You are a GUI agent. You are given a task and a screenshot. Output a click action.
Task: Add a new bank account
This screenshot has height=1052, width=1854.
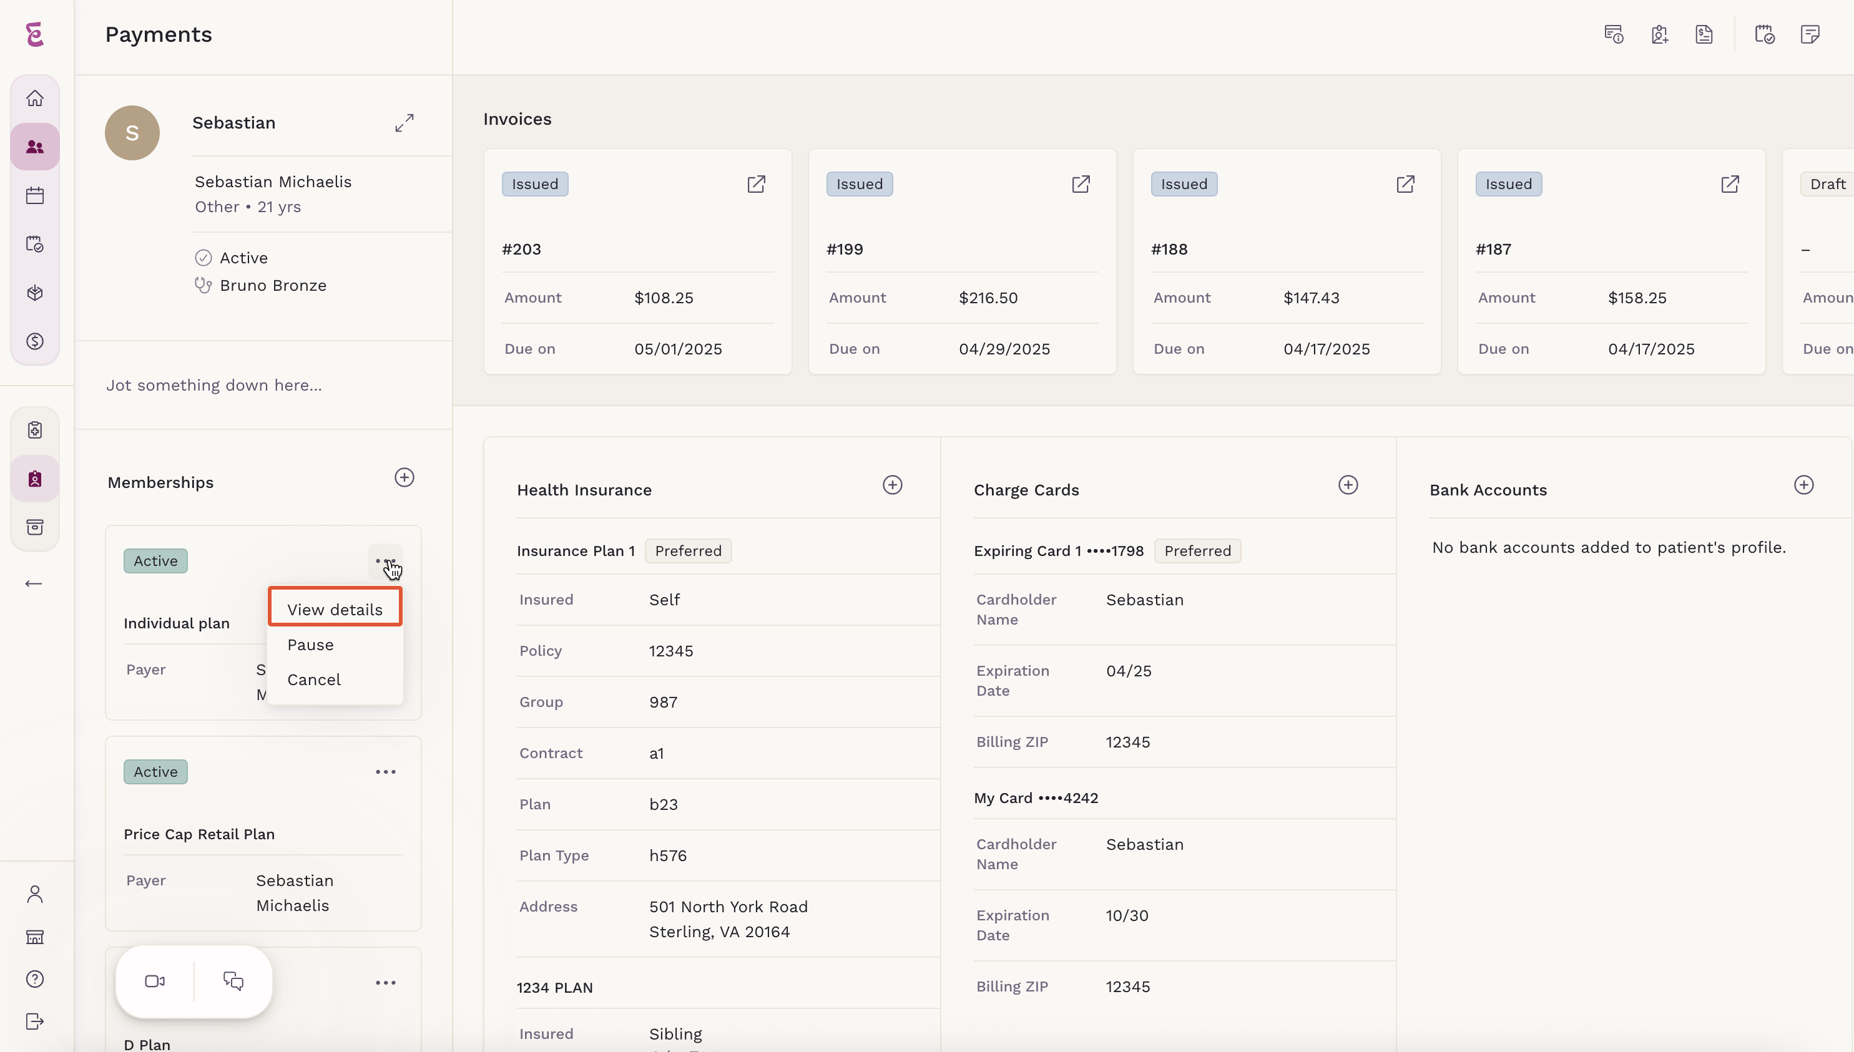pos(1804,485)
